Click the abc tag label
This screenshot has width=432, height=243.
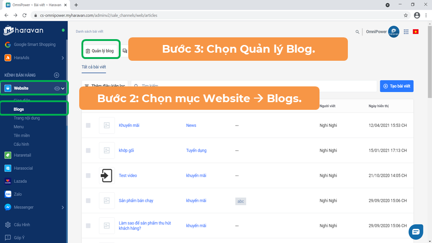[x=240, y=201]
